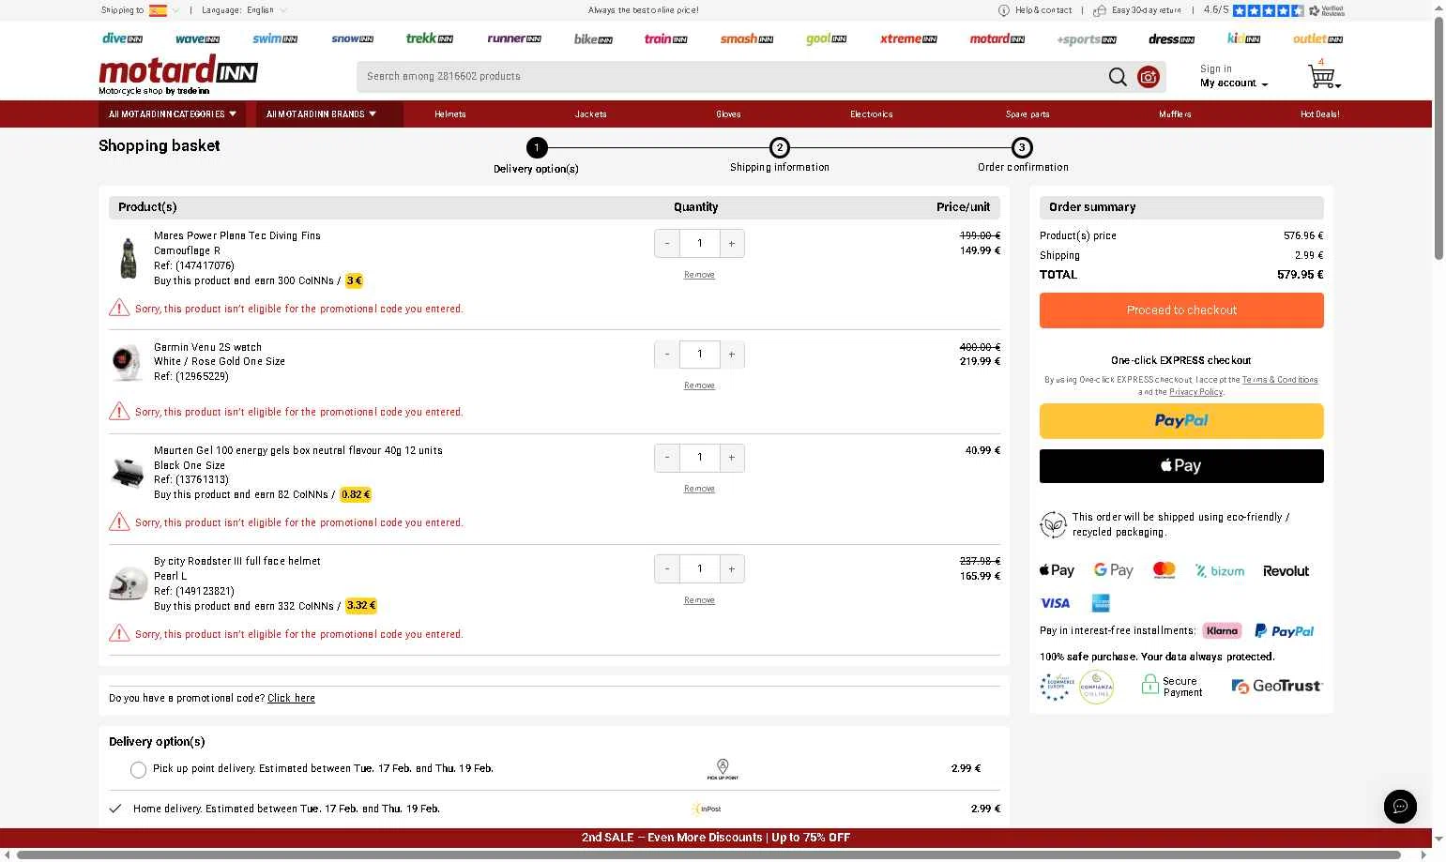
Task: Open the Hot Deals! menu item
Action: 1320,114
